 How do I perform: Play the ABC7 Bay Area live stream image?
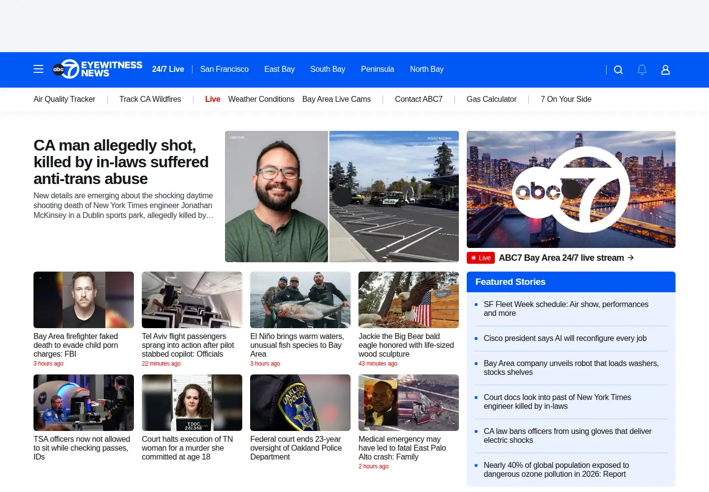pos(571,189)
